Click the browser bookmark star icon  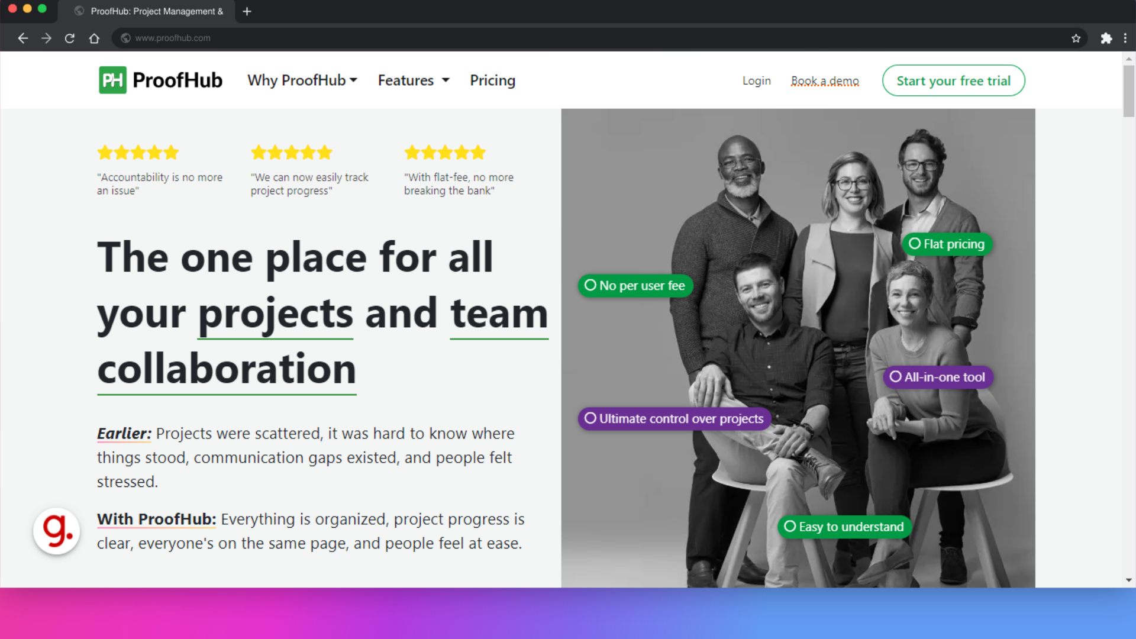[1077, 37]
